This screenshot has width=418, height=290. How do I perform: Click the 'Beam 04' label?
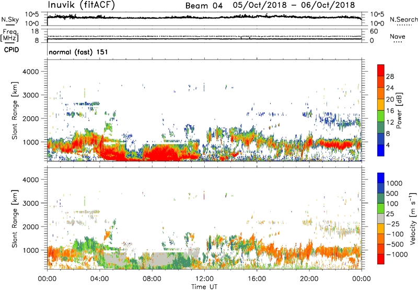204,6
